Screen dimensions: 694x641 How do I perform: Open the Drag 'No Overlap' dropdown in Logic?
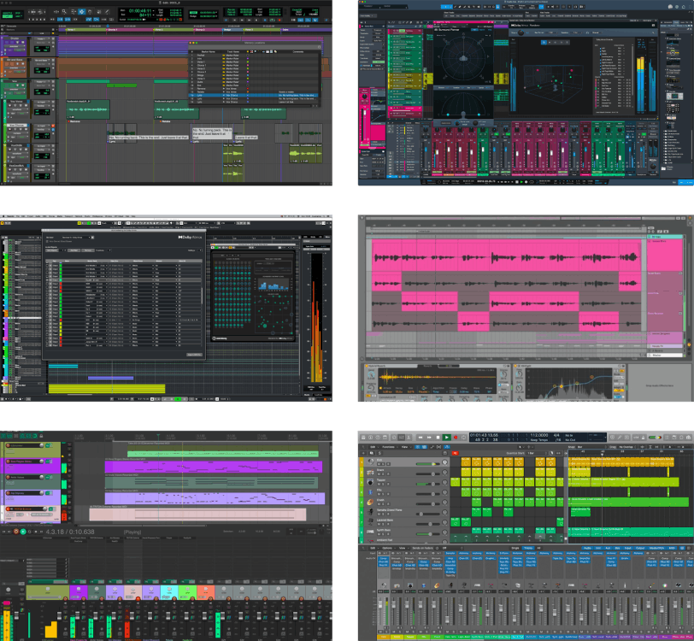click(x=626, y=447)
